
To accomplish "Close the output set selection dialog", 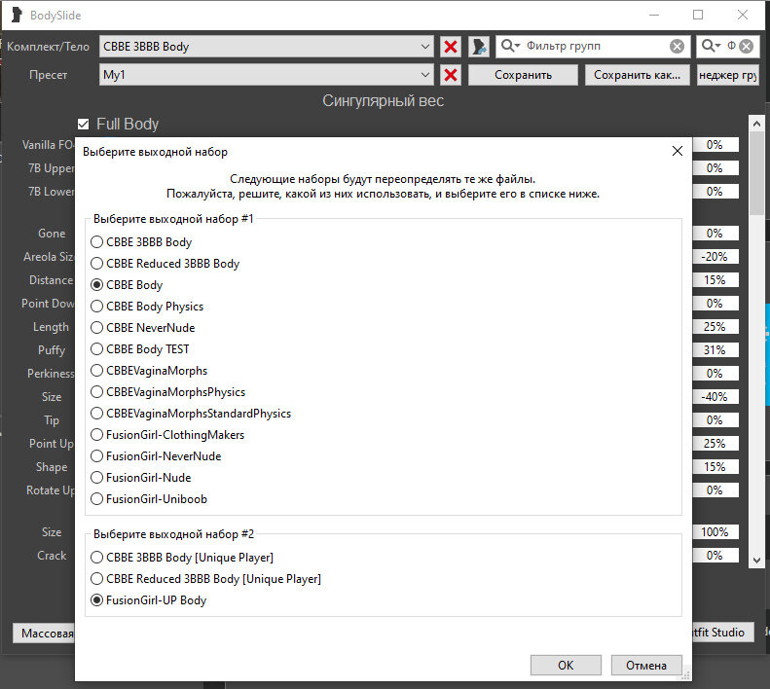I will pos(678,151).
